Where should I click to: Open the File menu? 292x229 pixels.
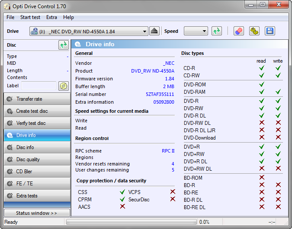[x=10, y=17]
